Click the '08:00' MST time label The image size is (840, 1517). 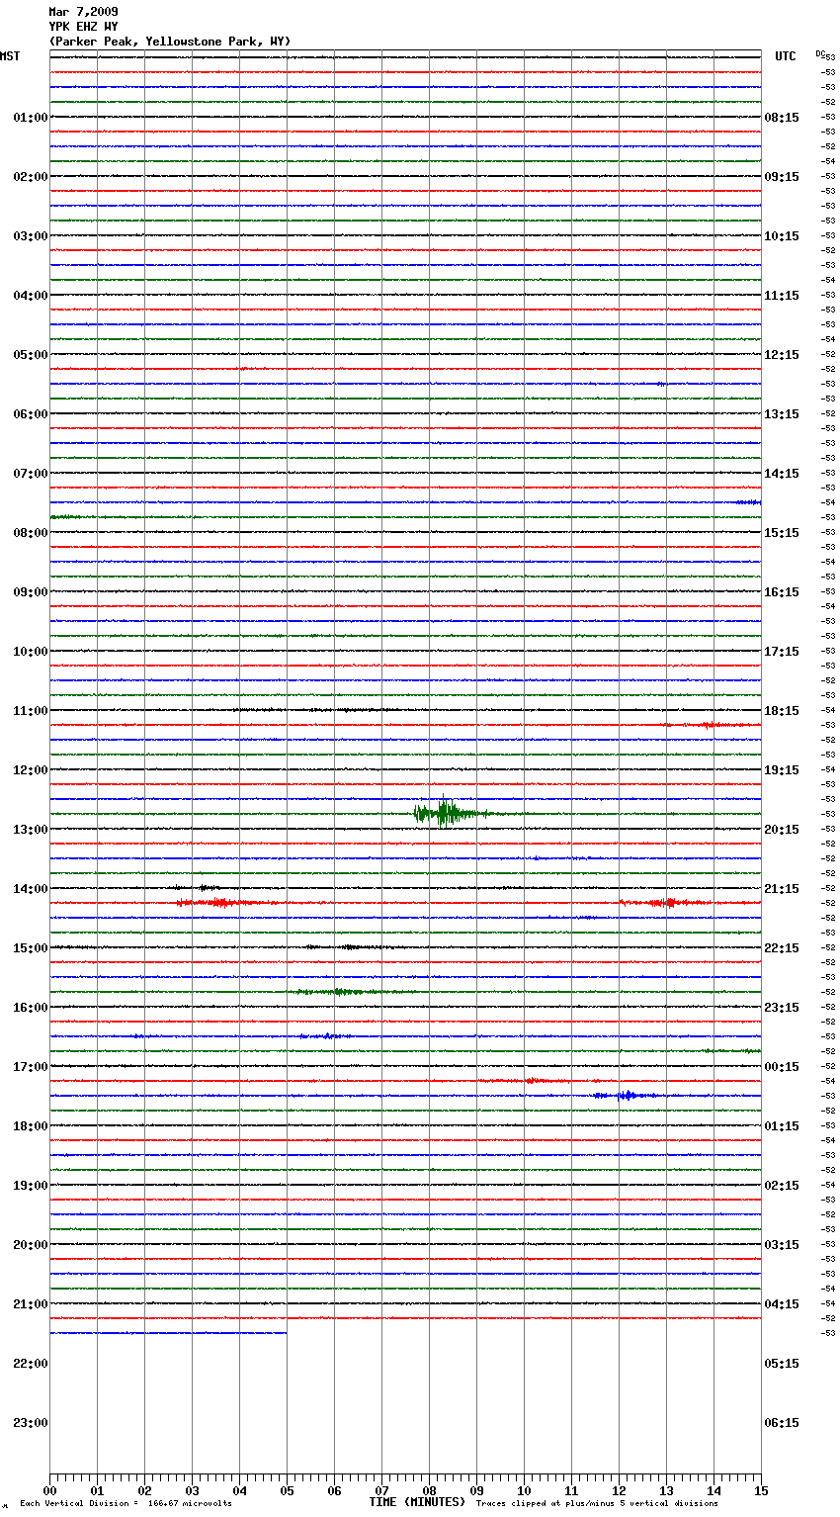click(31, 533)
